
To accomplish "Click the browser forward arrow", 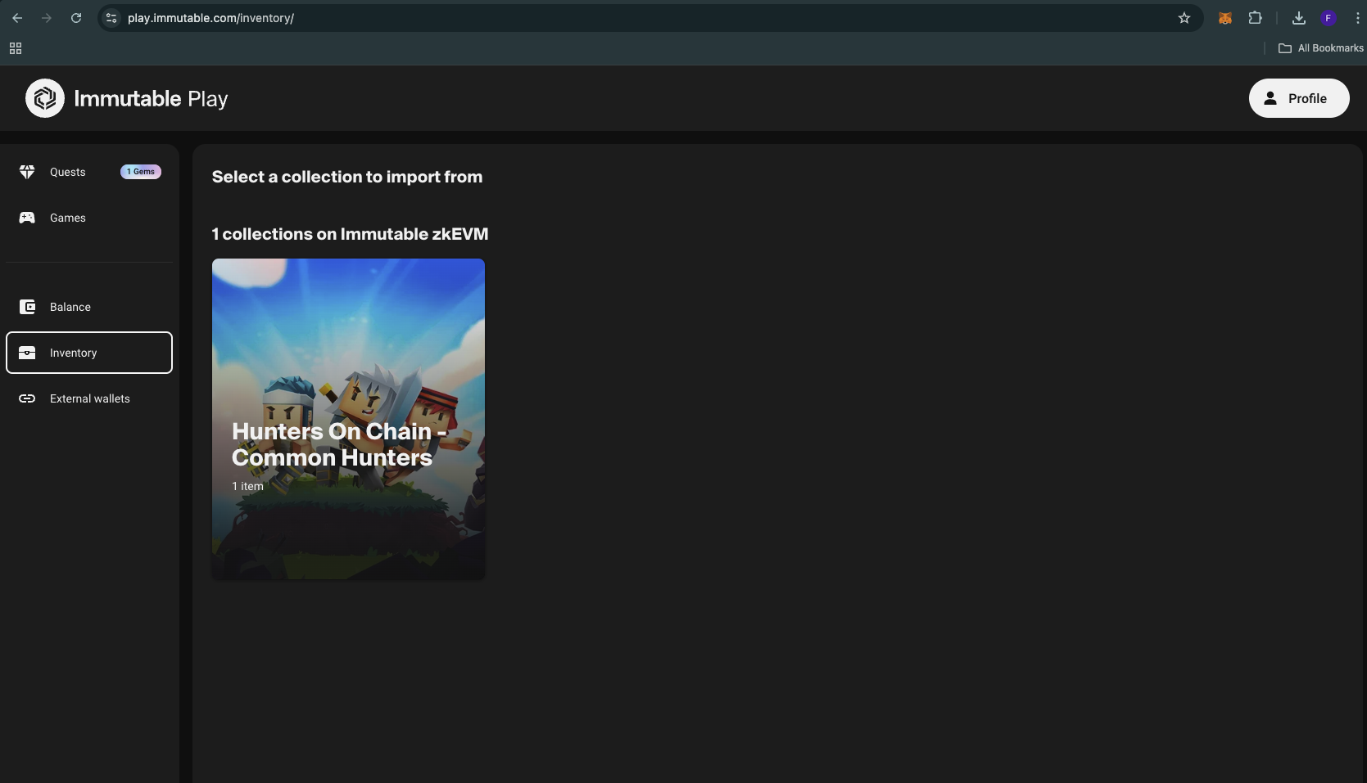I will pyautogui.click(x=47, y=18).
